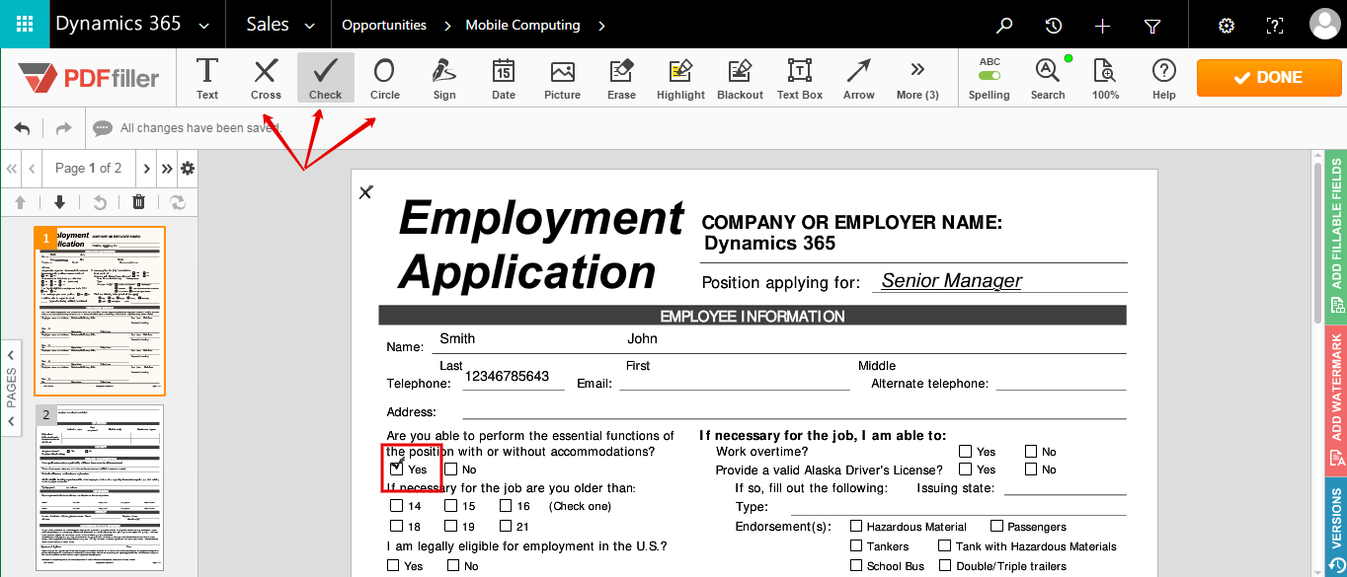
Task: Open the page settings gear in thumbnails panel
Action: 188,169
